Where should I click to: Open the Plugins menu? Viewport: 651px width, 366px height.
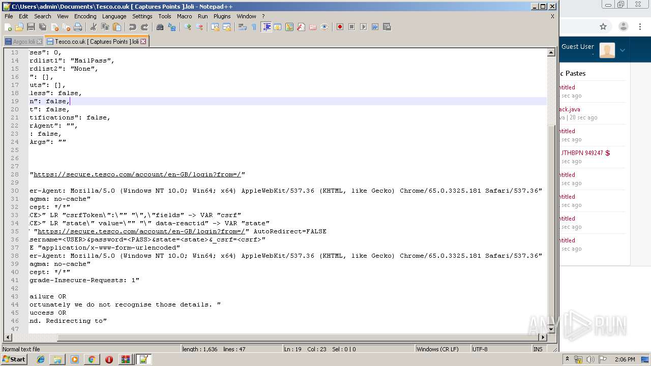click(x=222, y=16)
